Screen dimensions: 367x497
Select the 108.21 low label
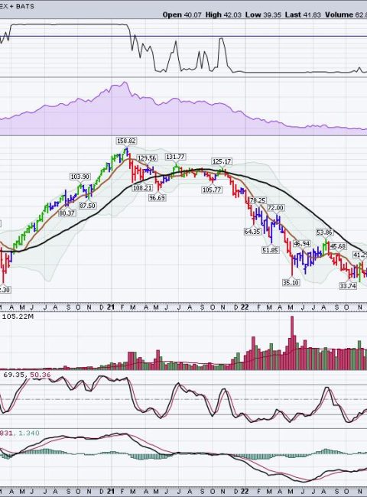click(142, 188)
